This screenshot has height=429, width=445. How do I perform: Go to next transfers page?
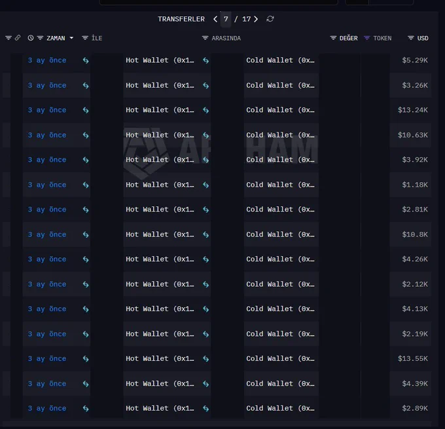(x=256, y=19)
